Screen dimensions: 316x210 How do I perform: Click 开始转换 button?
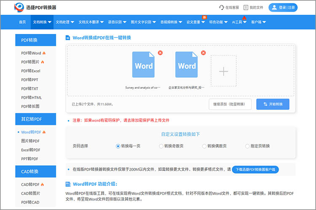pyautogui.click(x=273, y=104)
